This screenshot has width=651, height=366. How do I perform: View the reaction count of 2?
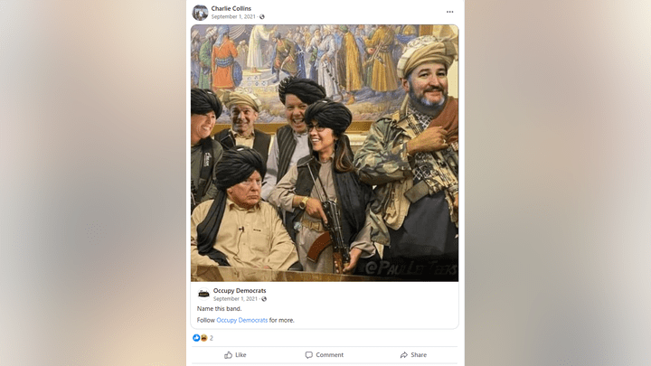click(212, 338)
